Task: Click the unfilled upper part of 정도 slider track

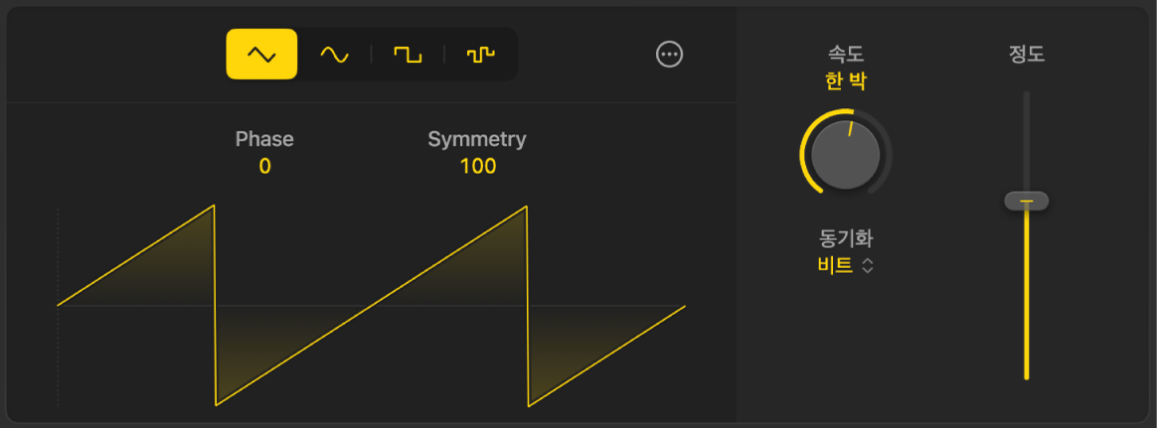Action: [x=1027, y=139]
